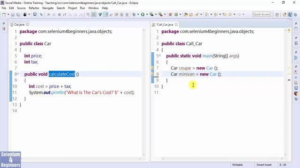
Task: Click the selected calculateCost method name
Action: (x=62, y=74)
